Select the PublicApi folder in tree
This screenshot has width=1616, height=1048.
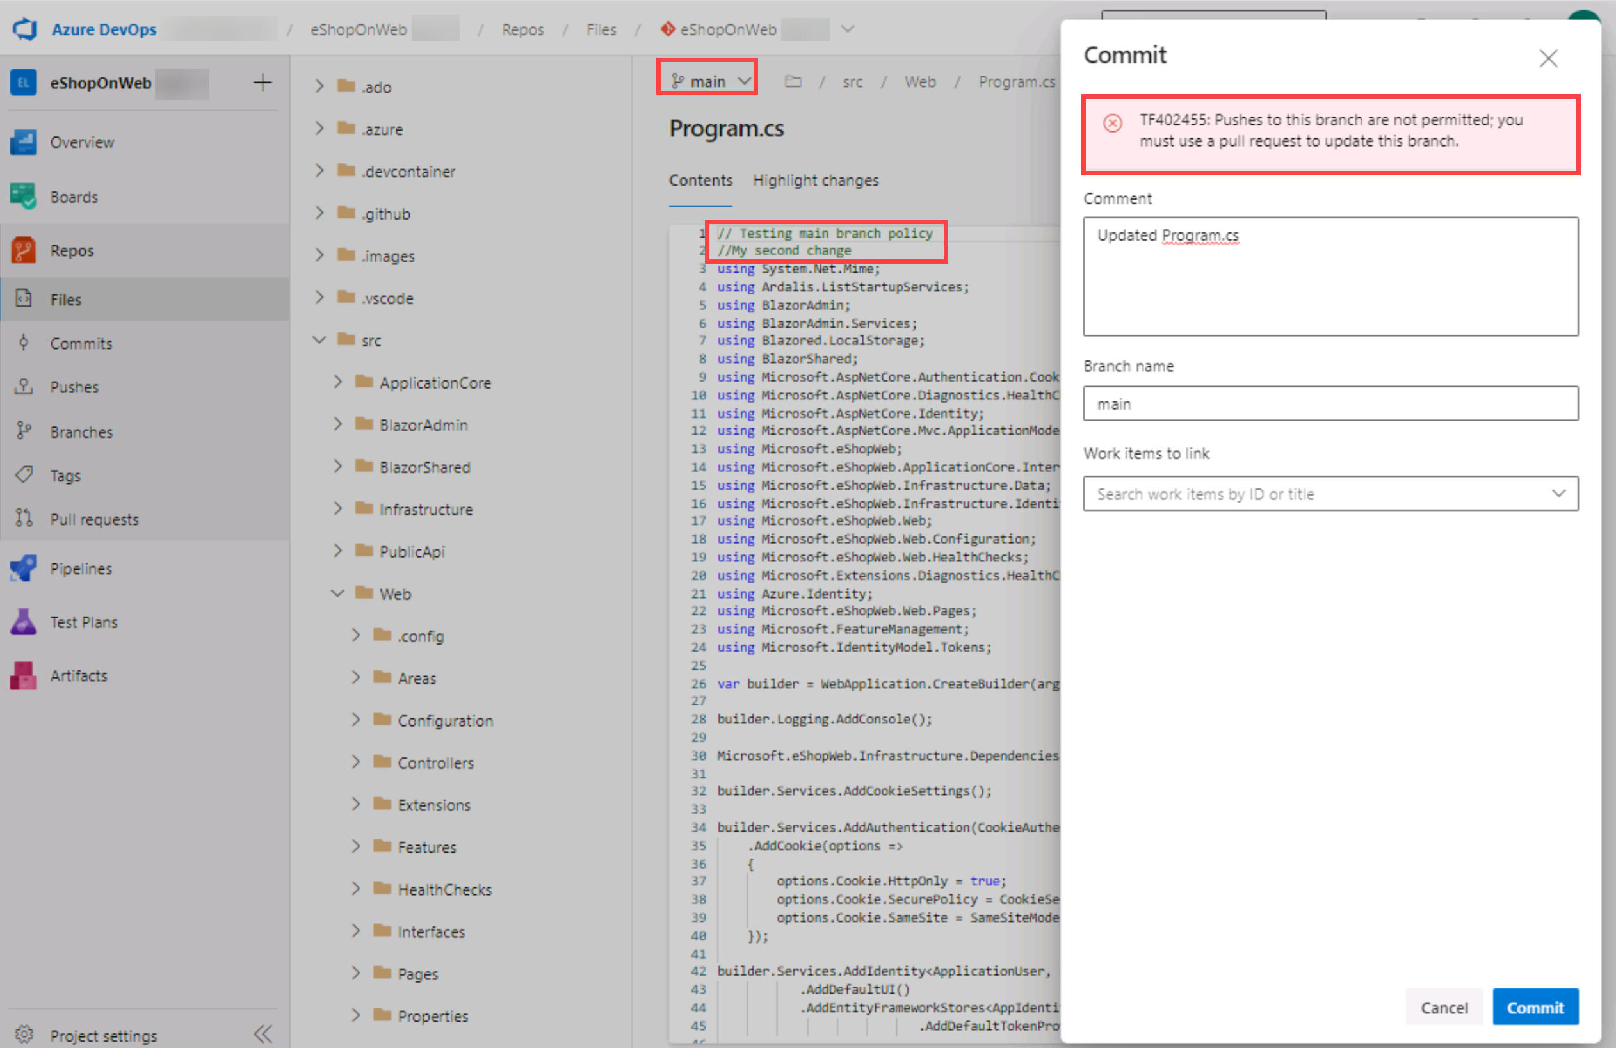point(412,551)
